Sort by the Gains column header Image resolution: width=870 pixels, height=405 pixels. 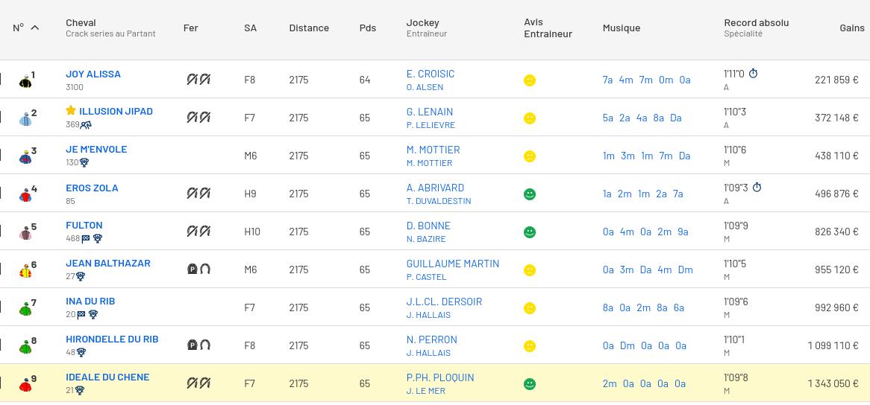point(851,28)
